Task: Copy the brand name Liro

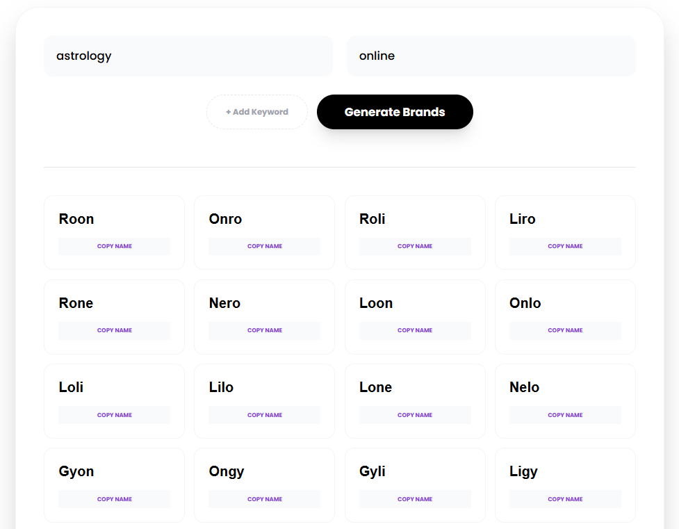Action: (565, 246)
